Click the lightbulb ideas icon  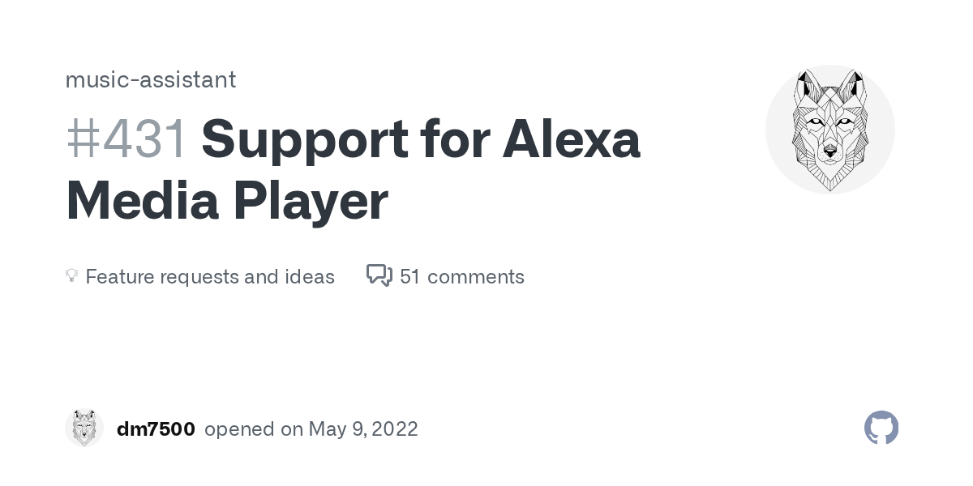pos(71,276)
